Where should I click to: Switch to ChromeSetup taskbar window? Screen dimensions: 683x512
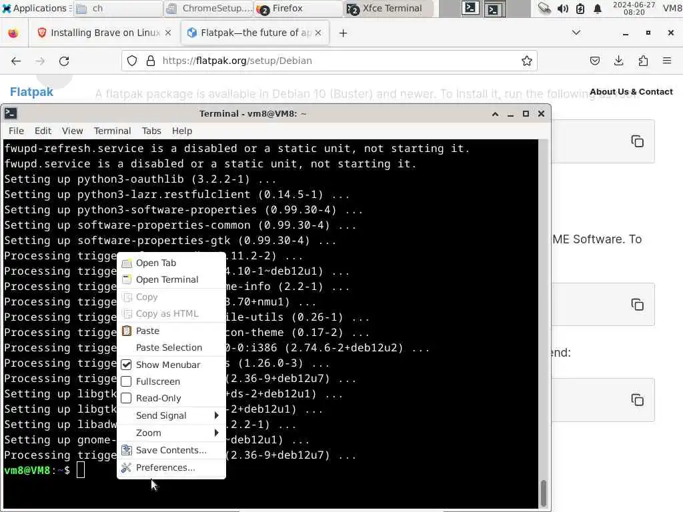tap(209, 8)
